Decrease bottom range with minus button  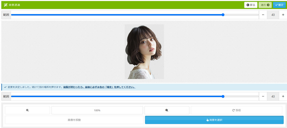(x=263, y=96)
